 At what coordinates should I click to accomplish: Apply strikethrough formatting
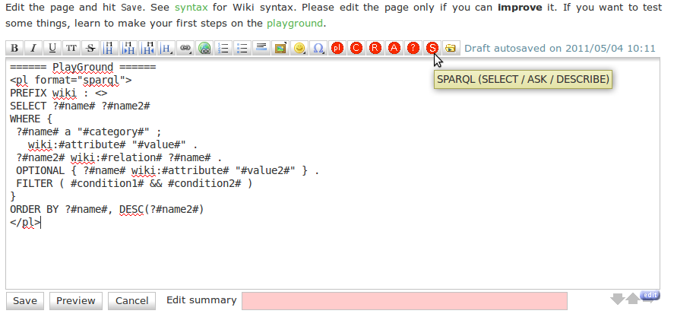[90, 48]
